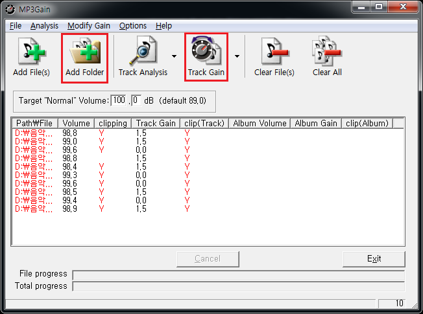Click the status bar file count 10
Viewport: 423px width, 314px height.
pyautogui.click(x=391, y=303)
